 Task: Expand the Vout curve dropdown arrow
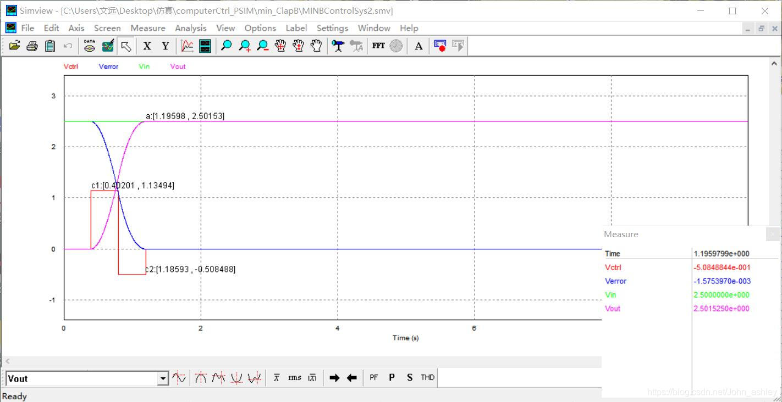pyautogui.click(x=163, y=378)
